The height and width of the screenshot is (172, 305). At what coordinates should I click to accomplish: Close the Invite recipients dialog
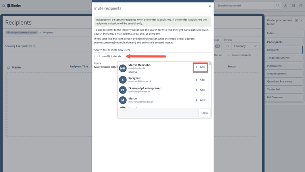click(x=210, y=6)
